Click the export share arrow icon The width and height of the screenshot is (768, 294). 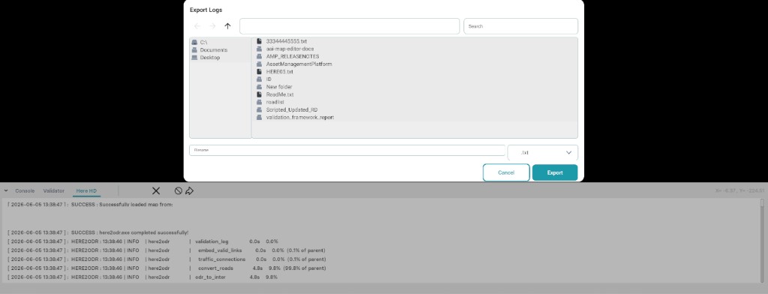pos(189,190)
